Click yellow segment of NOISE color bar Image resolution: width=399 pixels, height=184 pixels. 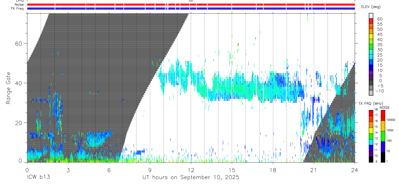(x=383, y=126)
